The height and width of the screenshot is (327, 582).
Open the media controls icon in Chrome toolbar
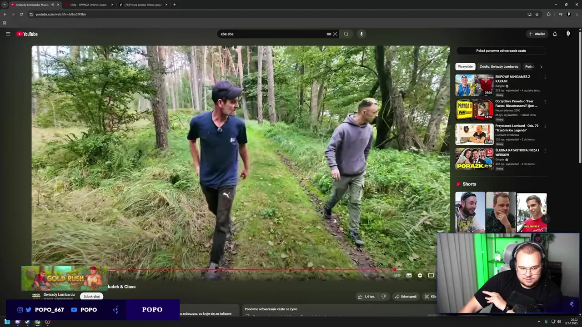tap(560, 14)
